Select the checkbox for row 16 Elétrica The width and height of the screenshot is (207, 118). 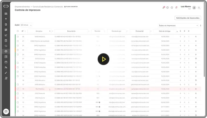coord(18,89)
